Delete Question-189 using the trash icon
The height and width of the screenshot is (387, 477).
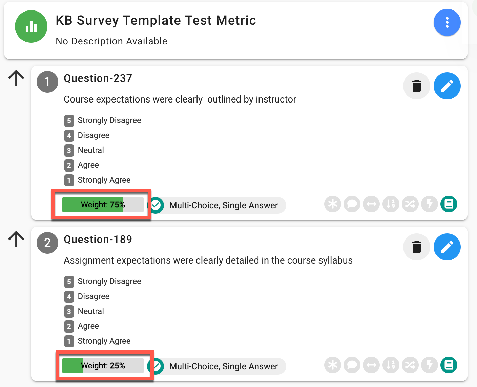tap(416, 247)
